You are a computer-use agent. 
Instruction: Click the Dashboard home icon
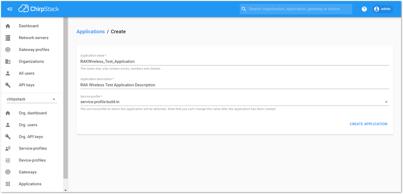coord(8,26)
